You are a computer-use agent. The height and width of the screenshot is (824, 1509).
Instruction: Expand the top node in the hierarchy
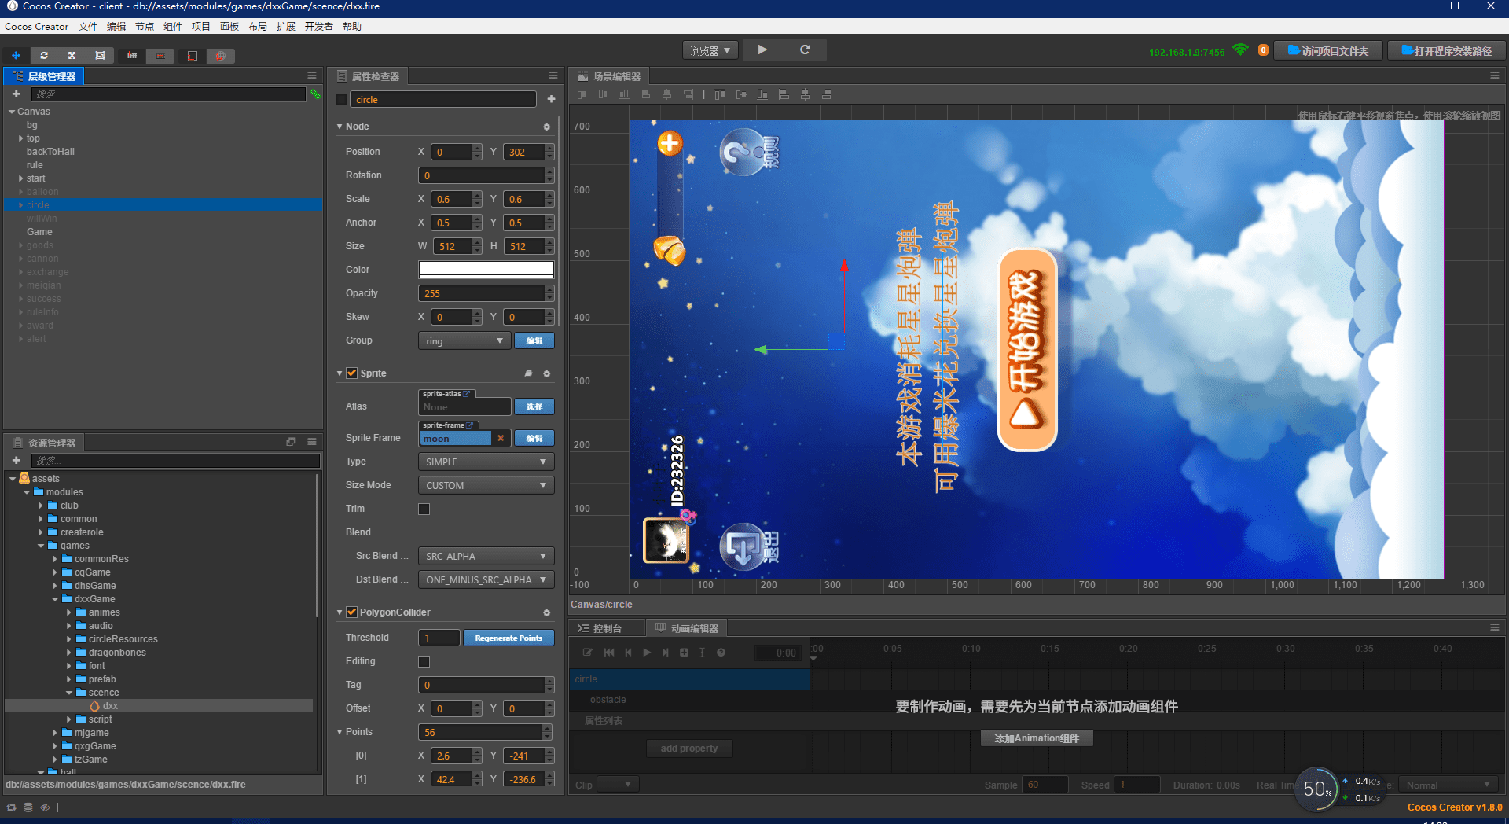point(21,138)
